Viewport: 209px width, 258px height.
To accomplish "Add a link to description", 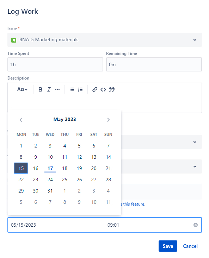I will [x=95, y=89].
